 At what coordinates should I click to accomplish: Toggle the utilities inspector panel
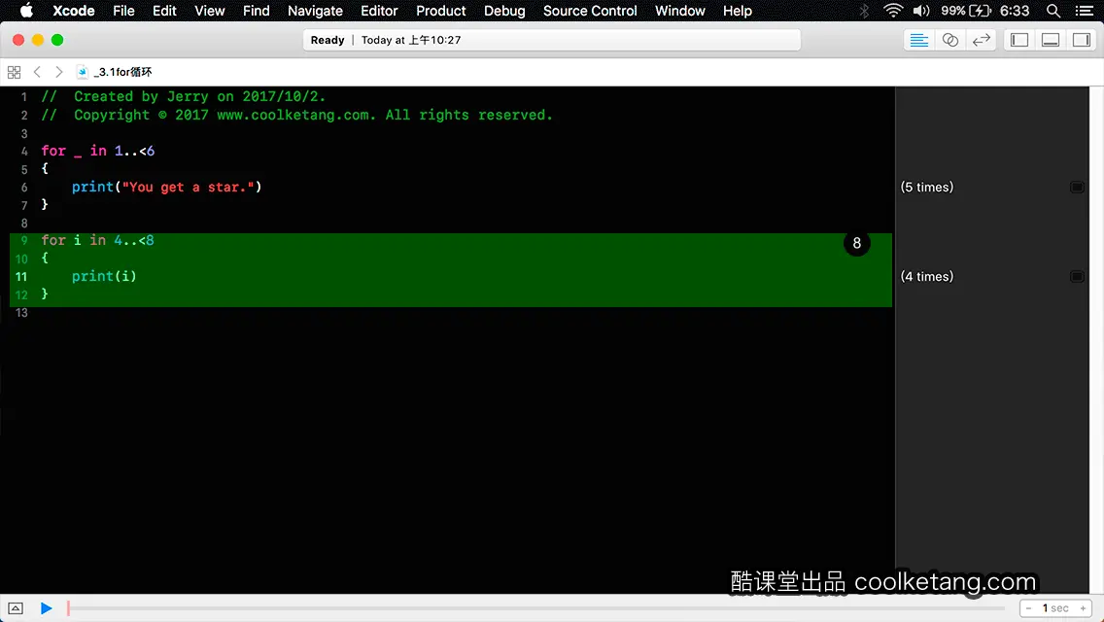pyautogui.click(x=1082, y=40)
